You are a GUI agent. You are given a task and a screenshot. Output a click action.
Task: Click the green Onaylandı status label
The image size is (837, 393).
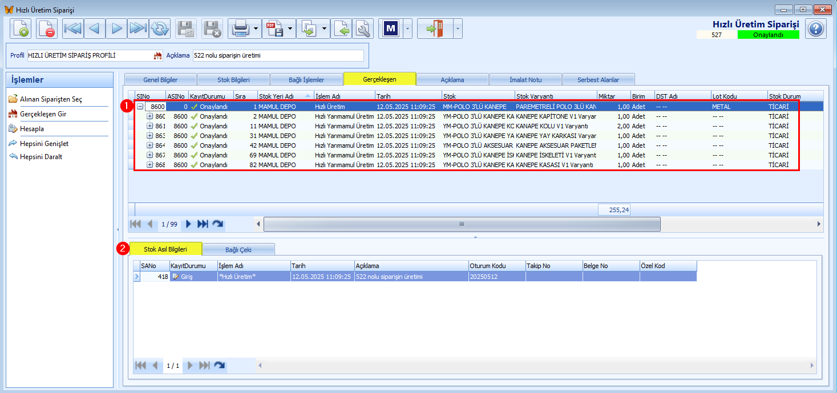(768, 35)
